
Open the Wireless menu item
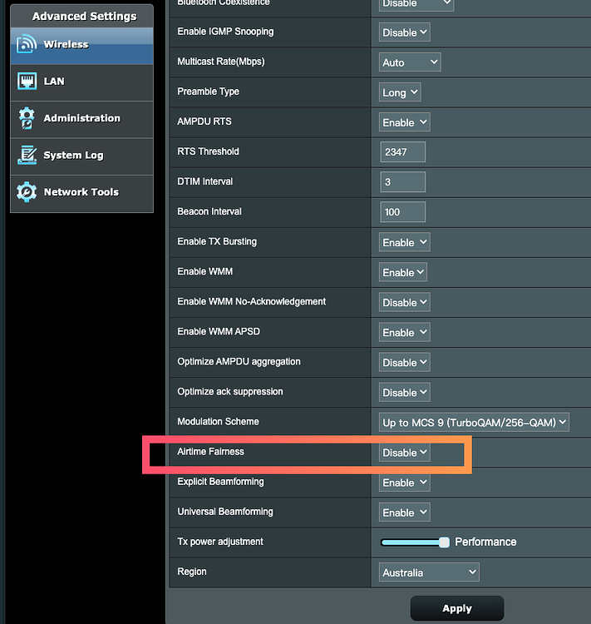point(82,46)
